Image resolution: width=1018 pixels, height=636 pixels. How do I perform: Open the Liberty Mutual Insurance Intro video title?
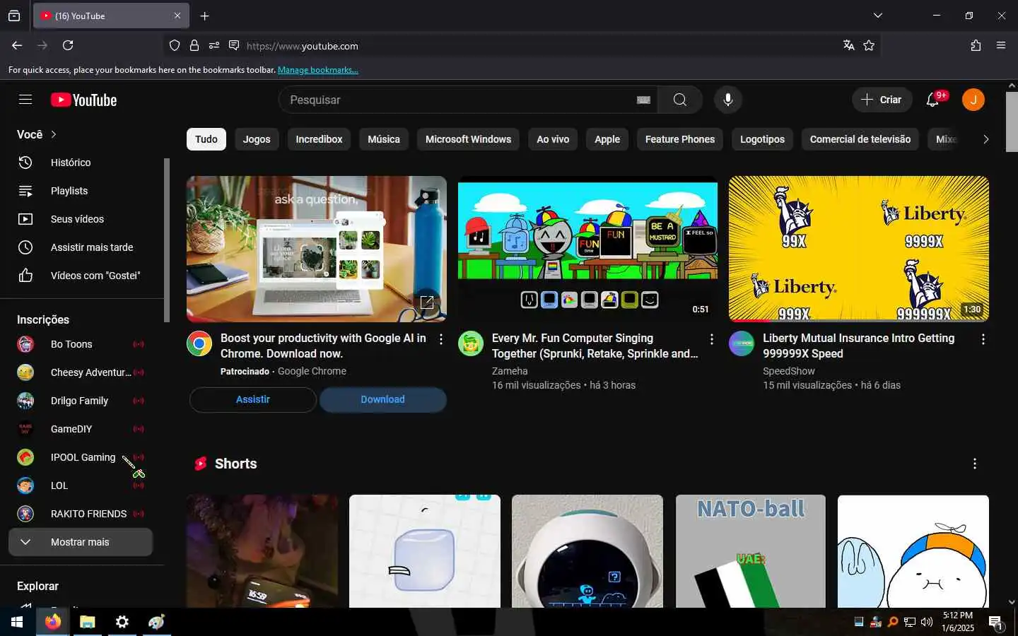(858, 346)
